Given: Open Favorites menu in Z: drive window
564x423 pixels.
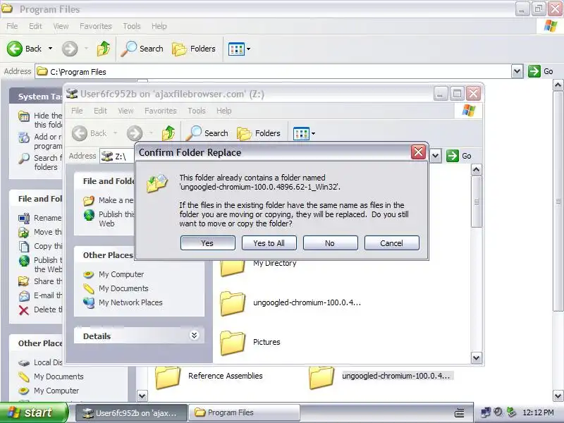Looking at the screenshot, I should point(161,111).
